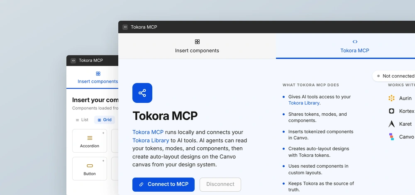Click the back window title text Tokora MCP
Screen dimensions: 415x195
[x=91, y=61]
